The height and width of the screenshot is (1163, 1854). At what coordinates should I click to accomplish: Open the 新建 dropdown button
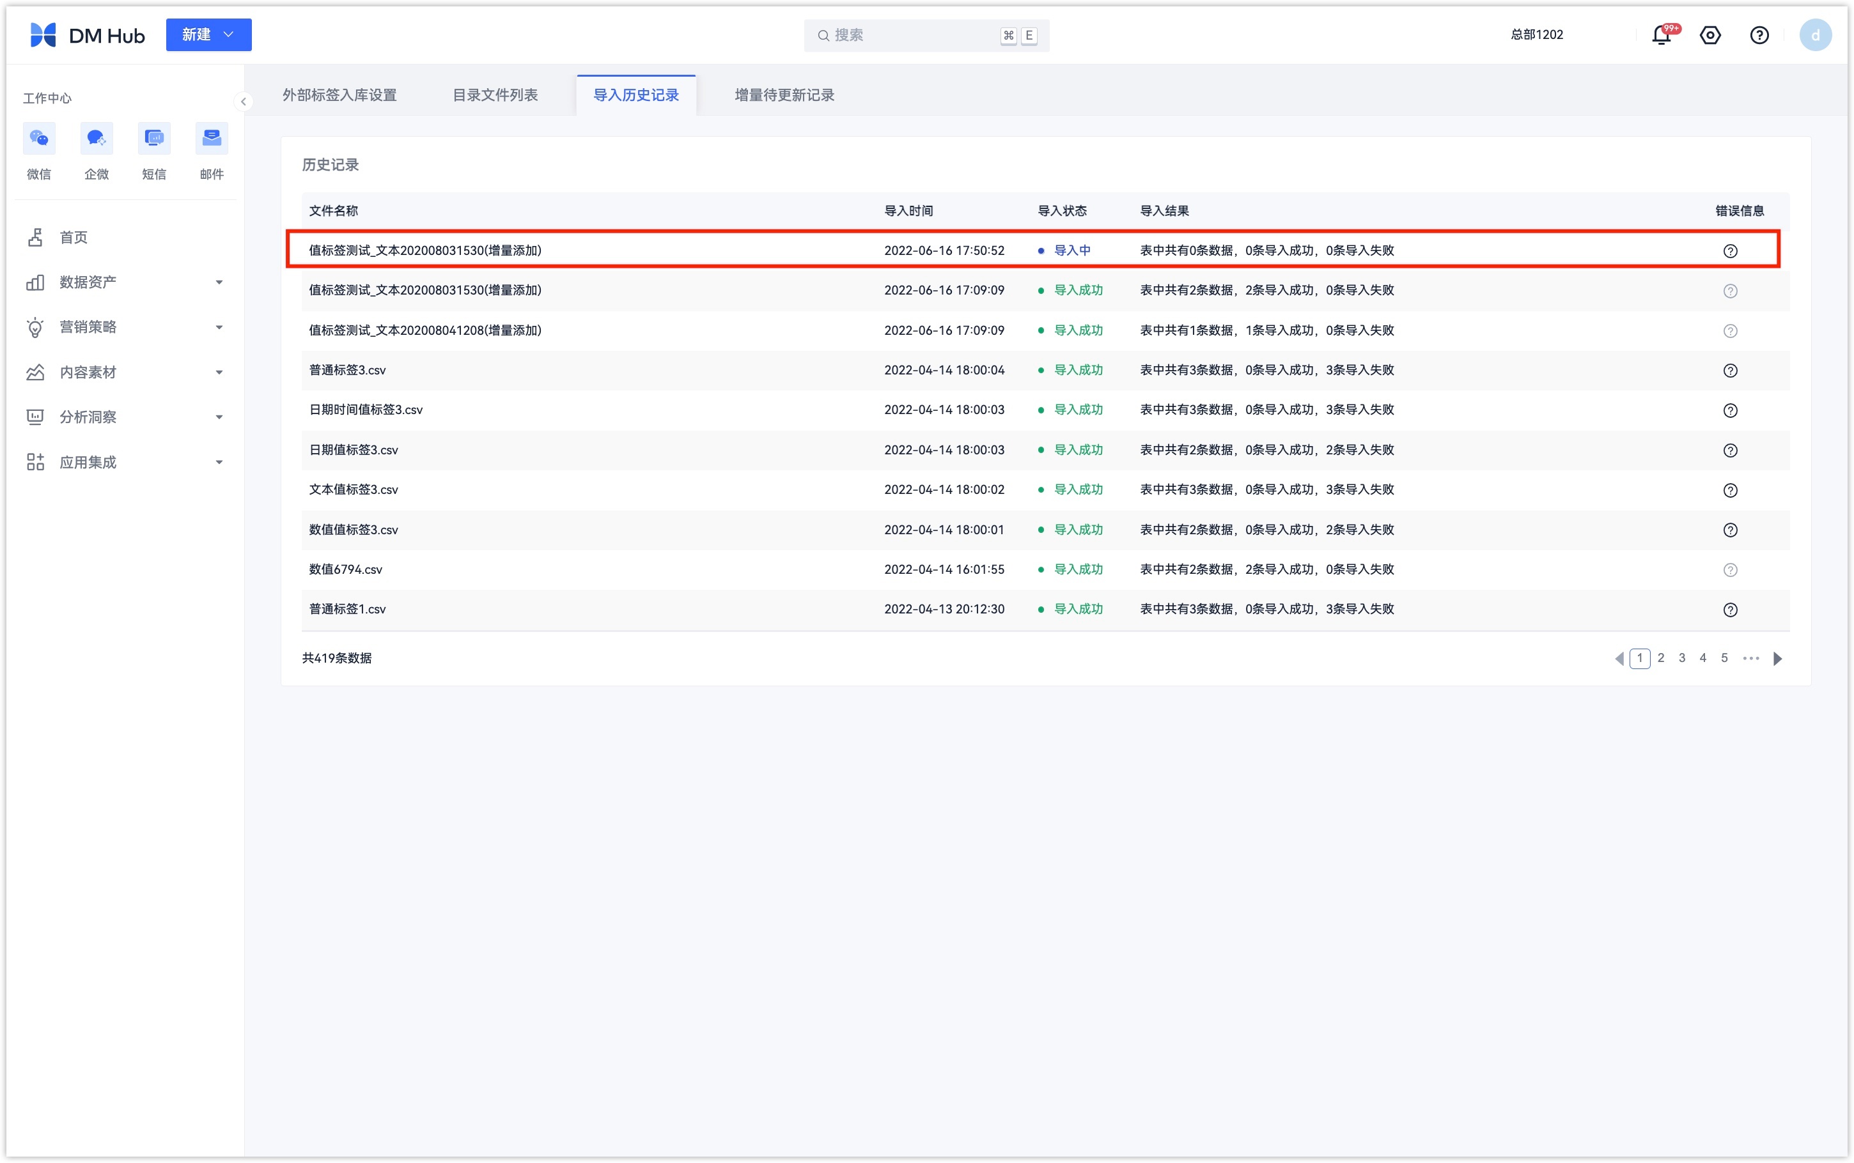click(x=208, y=35)
